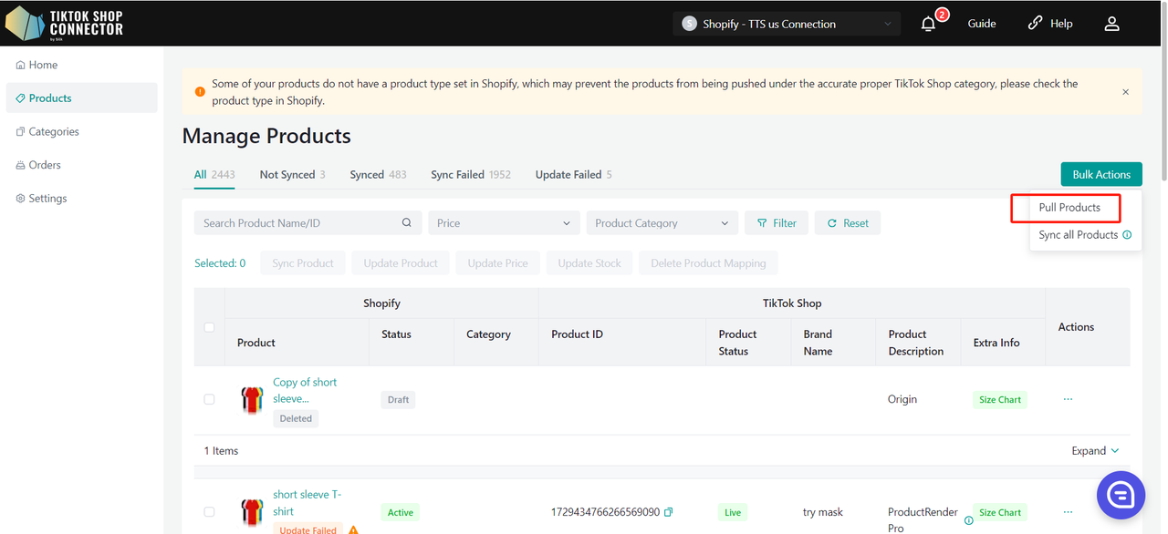Select Pull Products from Bulk Actions menu

click(x=1069, y=208)
